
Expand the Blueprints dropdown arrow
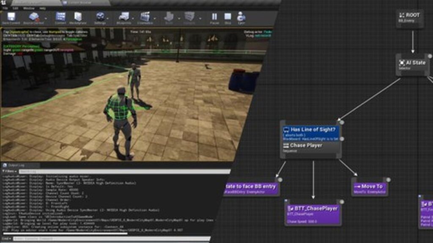pyautogui.click(x=134, y=18)
